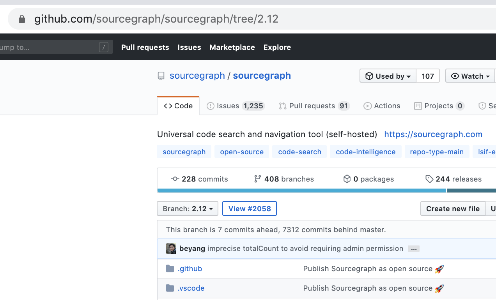Viewport: 496px width, 300px height.
Task: Click the .vscode folder icon
Action: point(170,288)
